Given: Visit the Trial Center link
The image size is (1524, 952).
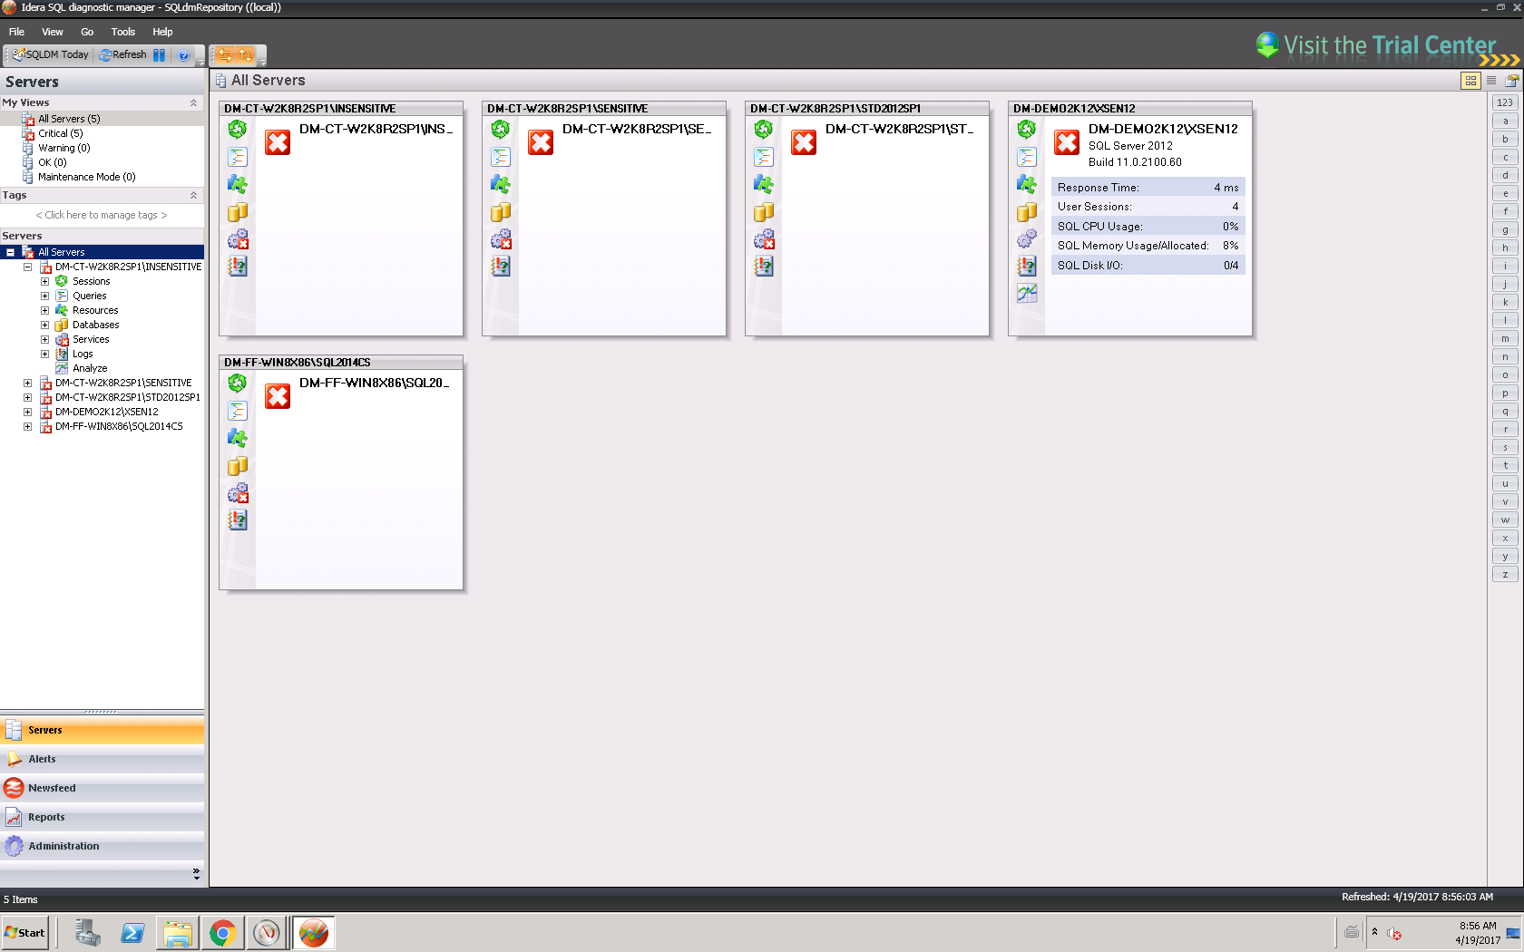Looking at the screenshot, I should point(1388,46).
